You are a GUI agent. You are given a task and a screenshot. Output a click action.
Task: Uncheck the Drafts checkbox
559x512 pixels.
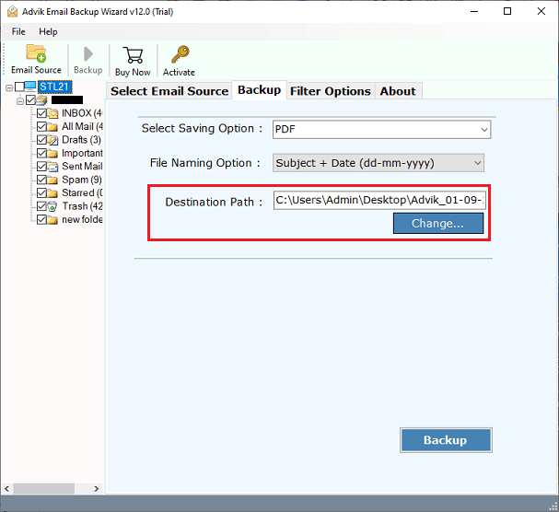[41, 140]
